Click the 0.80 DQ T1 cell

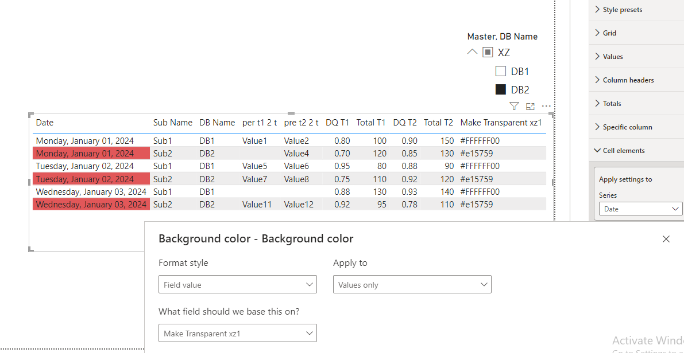342,140
